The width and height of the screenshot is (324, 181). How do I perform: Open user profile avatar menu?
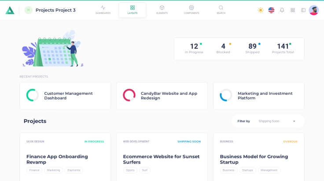314,10
